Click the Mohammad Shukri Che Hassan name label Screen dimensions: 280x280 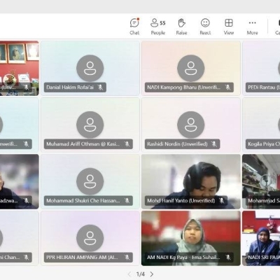[x=83, y=201]
